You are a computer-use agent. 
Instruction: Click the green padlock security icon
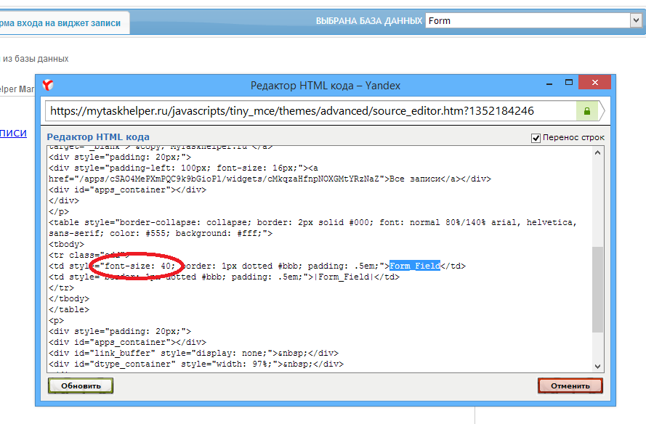tap(586, 111)
